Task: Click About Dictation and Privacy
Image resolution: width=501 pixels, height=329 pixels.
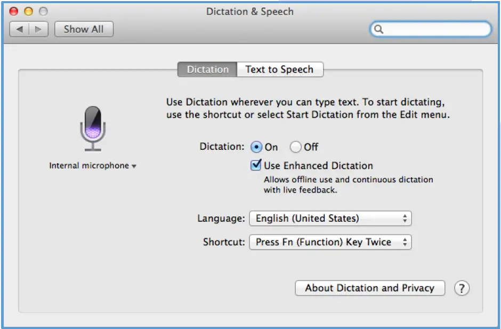Action: [369, 288]
